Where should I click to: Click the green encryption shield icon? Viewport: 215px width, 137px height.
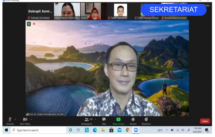[29, 24]
